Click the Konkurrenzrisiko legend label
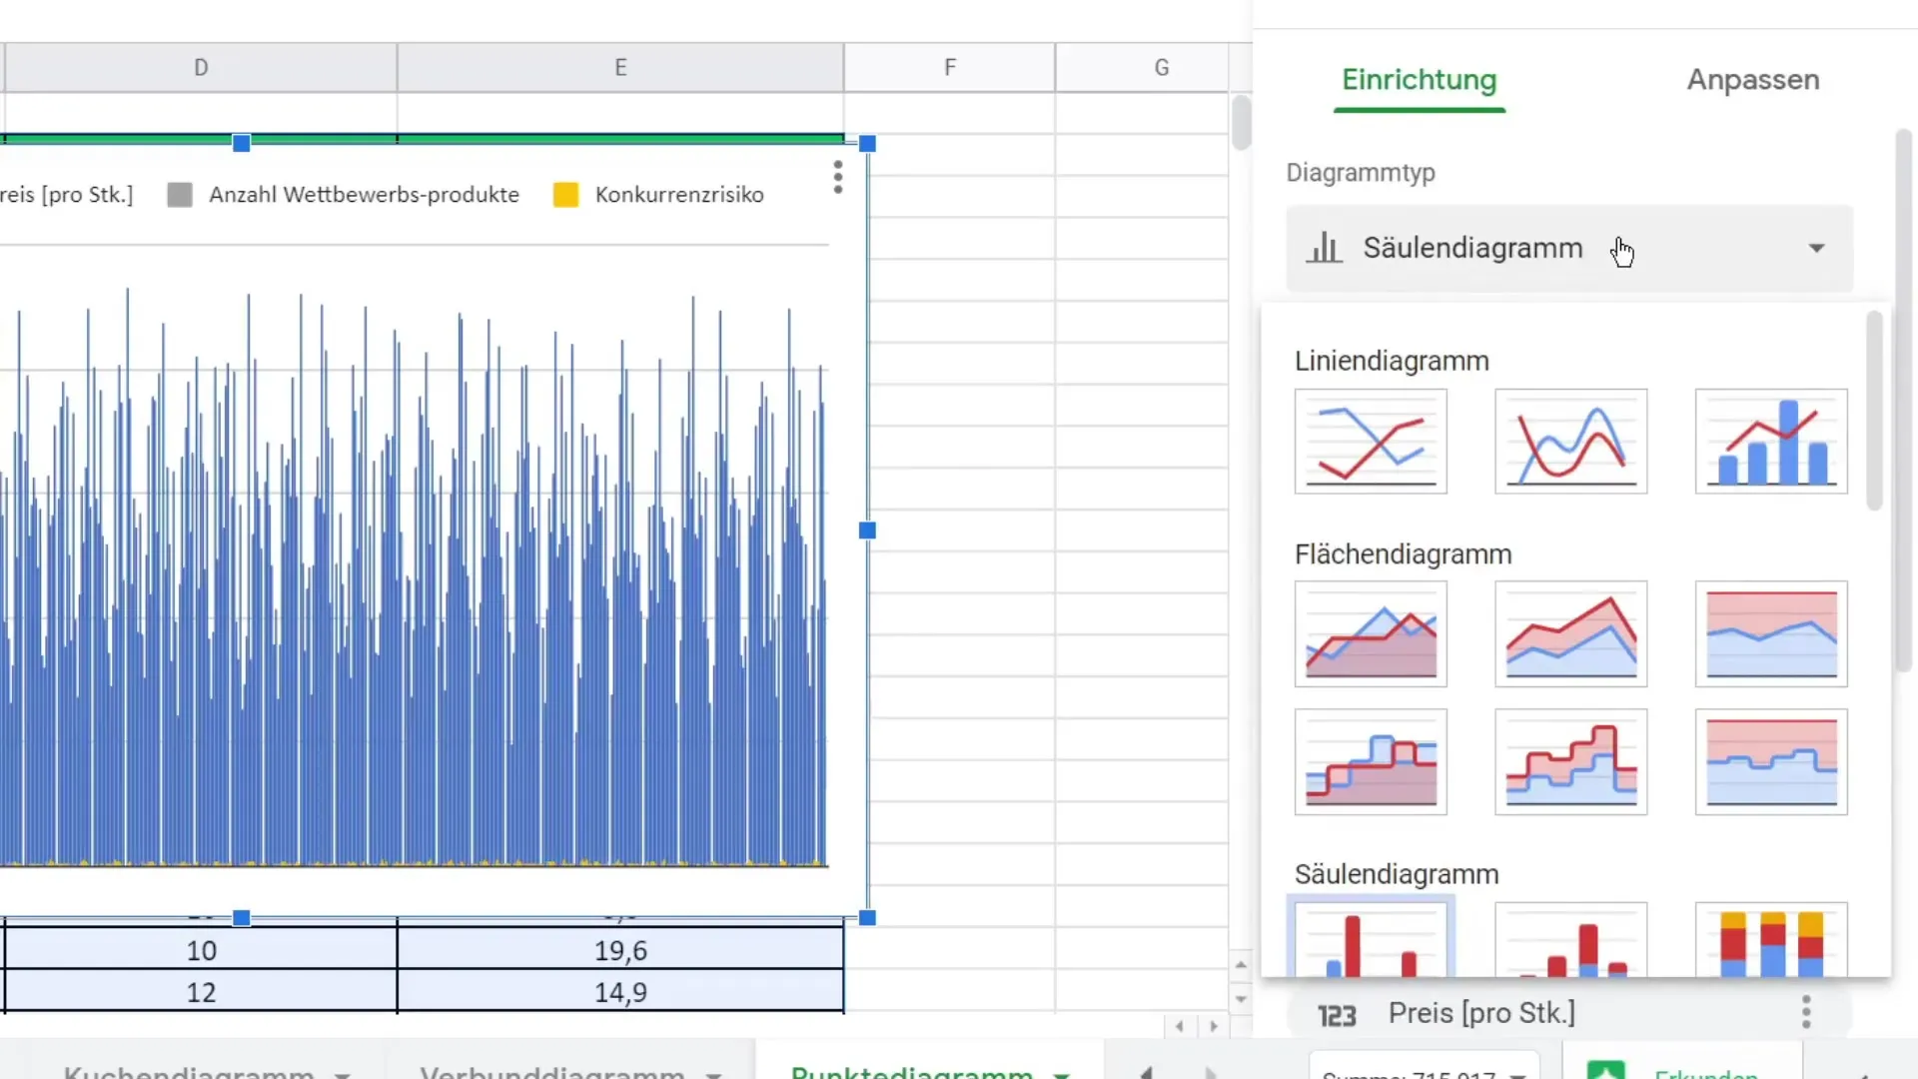The height and width of the screenshot is (1079, 1918). [679, 195]
